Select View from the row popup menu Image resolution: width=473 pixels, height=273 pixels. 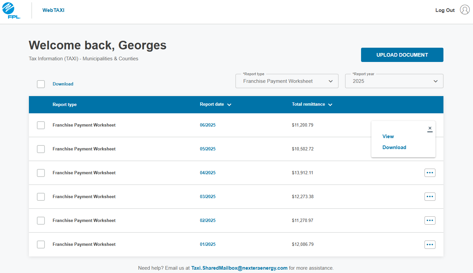[x=388, y=136]
